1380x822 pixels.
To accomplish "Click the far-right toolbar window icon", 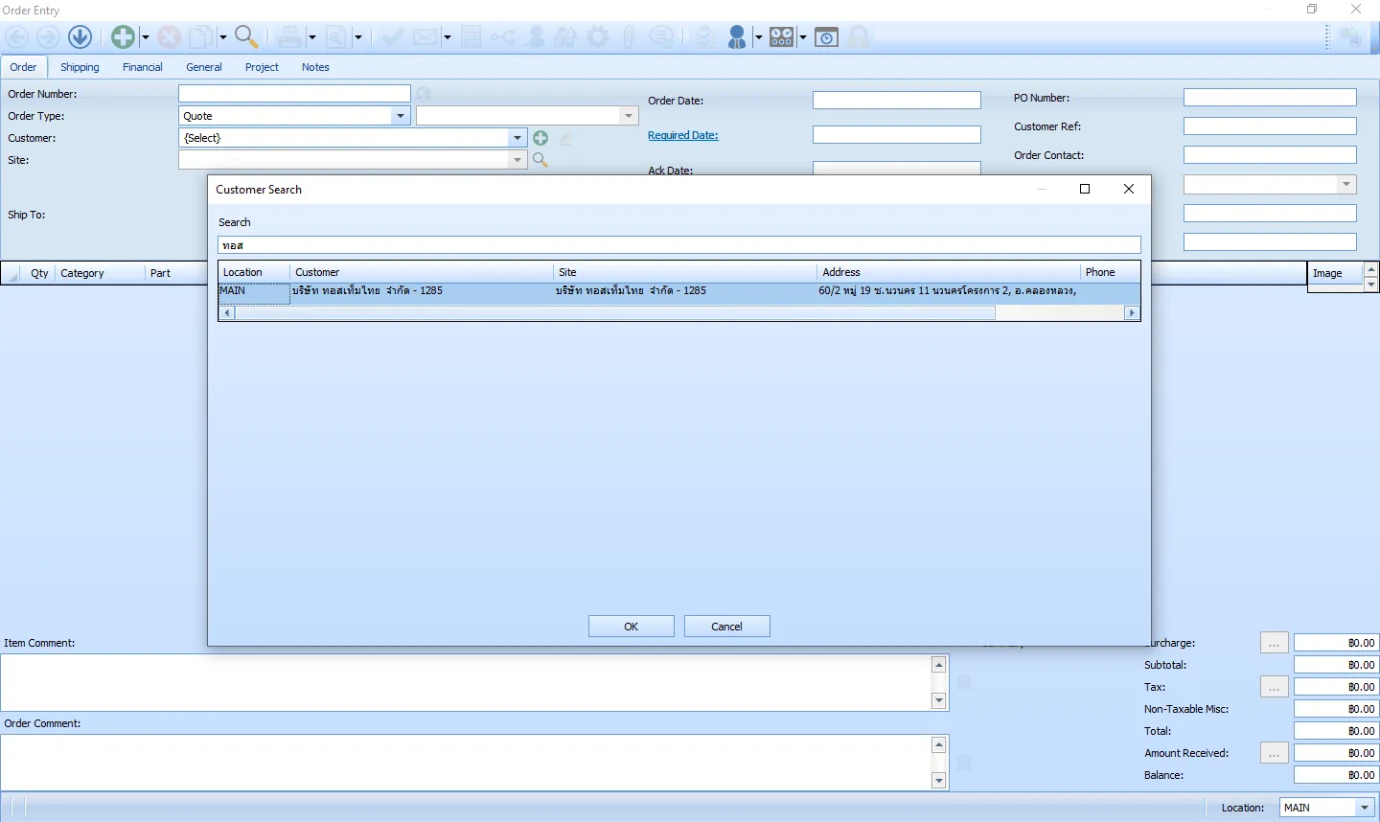I will [1351, 37].
